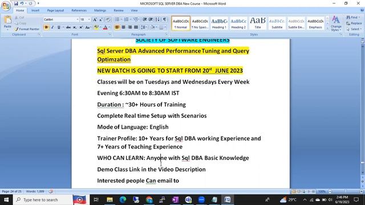Viewport: 365px width, 205px height.
Task: Click the Words: 1,899 count in status bar
Action: (x=35, y=191)
